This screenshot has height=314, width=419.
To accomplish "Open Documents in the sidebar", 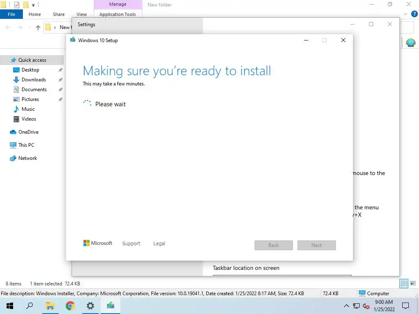I will pyautogui.click(x=34, y=90).
